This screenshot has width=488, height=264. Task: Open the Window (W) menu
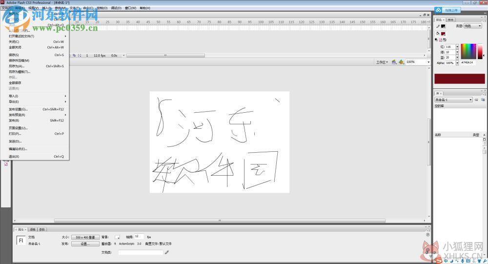pos(131,8)
